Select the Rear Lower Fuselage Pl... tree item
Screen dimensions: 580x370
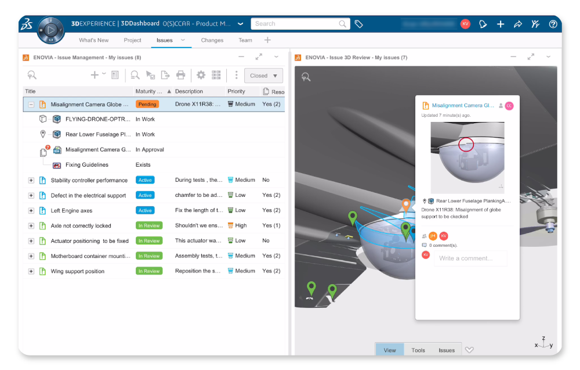pyautogui.click(x=98, y=134)
